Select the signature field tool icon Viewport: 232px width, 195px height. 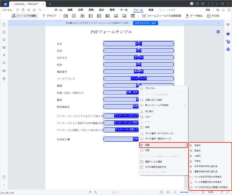pyautogui.click(x=124, y=16)
